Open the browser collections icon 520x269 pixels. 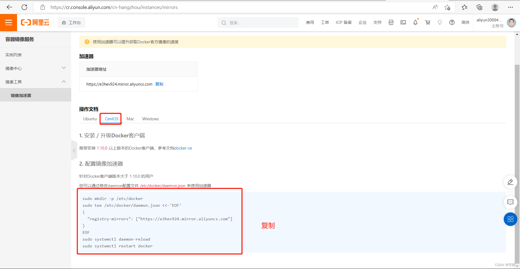479,7
